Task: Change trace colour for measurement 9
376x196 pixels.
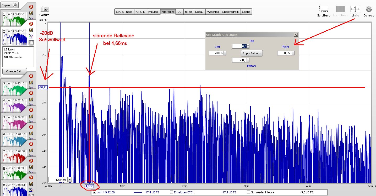Action: [x=31, y=190]
